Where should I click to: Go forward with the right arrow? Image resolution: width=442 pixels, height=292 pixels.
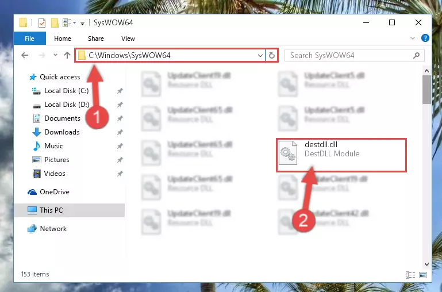click(42, 55)
